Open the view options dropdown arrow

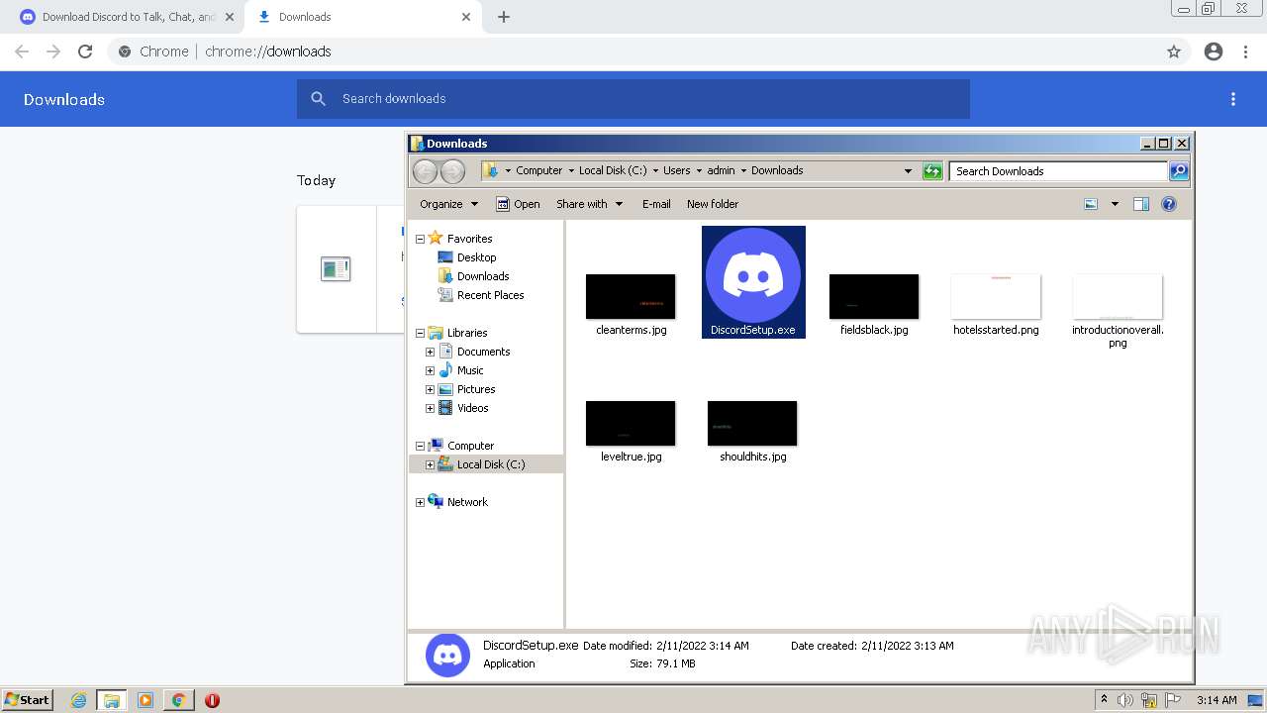click(1115, 204)
